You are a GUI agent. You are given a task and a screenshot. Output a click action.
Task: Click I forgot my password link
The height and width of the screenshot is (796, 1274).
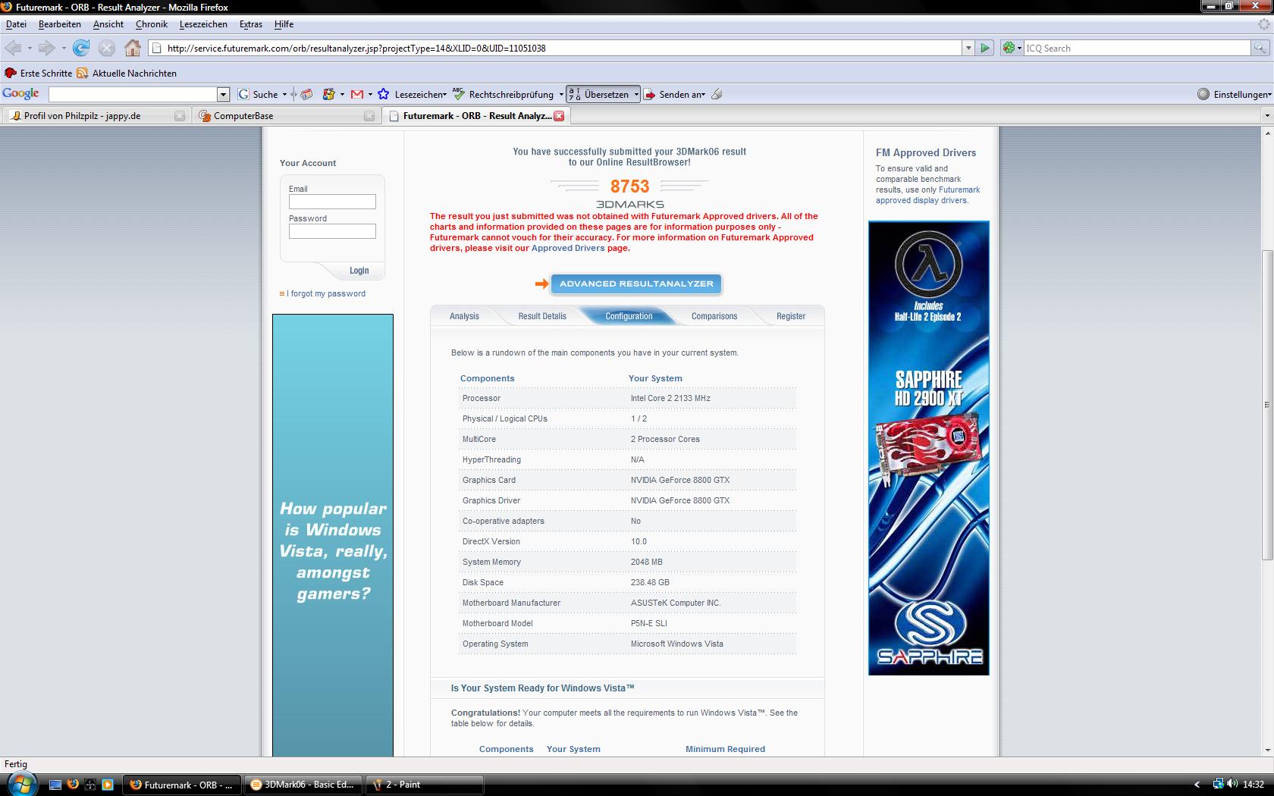click(326, 293)
